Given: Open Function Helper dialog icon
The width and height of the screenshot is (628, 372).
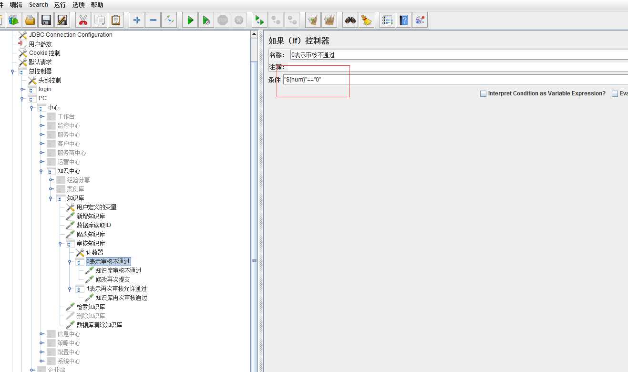Looking at the screenshot, I should [x=387, y=20].
